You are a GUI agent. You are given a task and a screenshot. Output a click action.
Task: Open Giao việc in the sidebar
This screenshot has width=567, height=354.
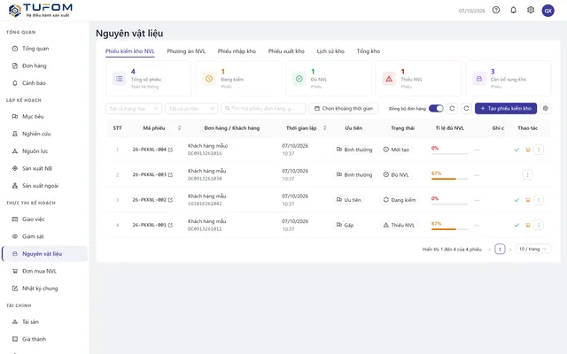pyautogui.click(x=45, y=219)
